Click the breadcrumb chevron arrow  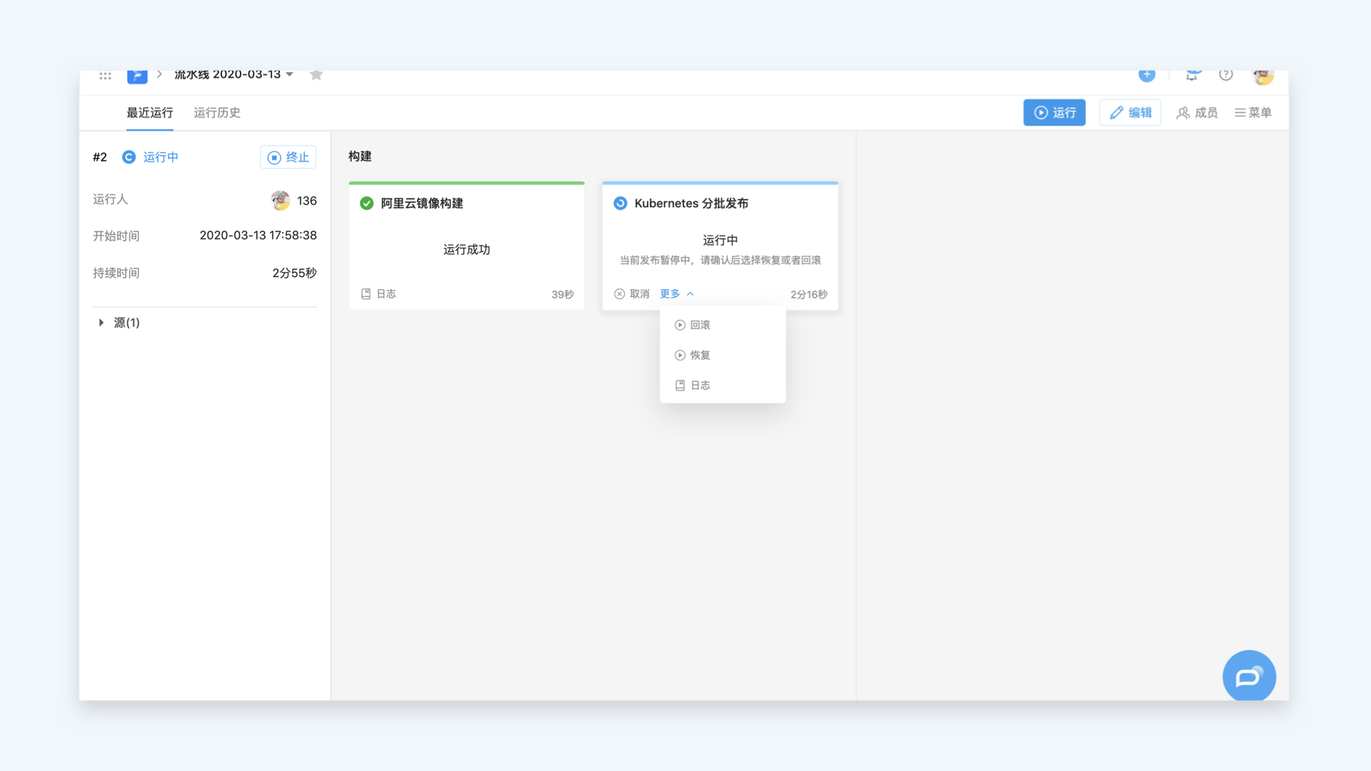click(159, 74)
